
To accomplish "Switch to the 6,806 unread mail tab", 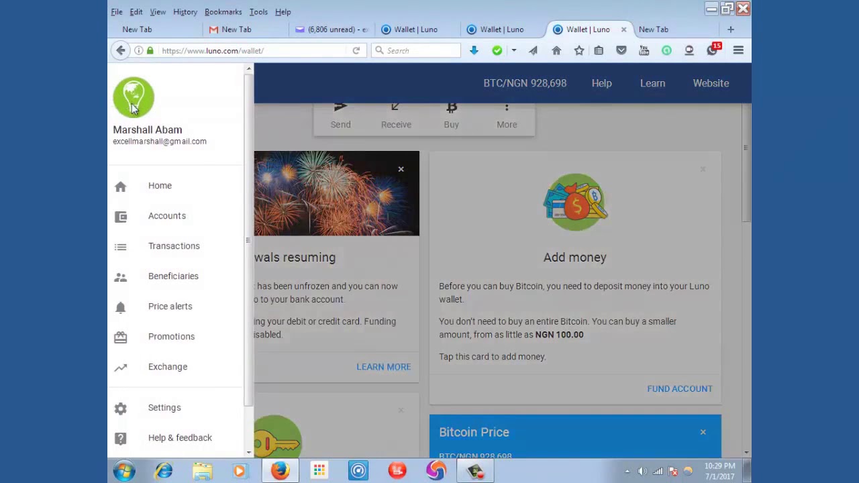I will (x=332, y=30).
